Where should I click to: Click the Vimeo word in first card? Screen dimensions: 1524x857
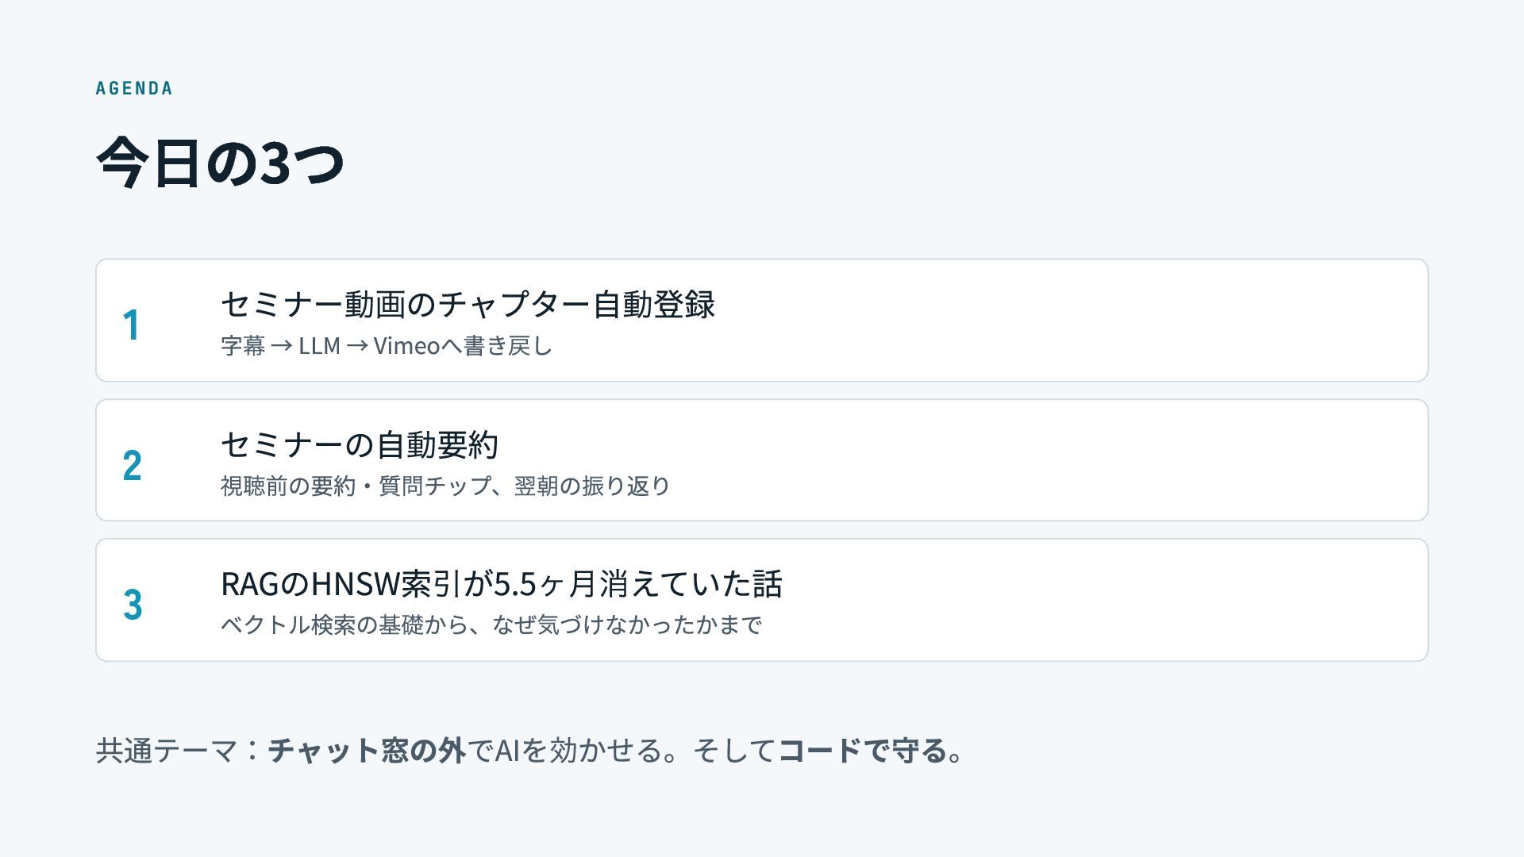406,346
